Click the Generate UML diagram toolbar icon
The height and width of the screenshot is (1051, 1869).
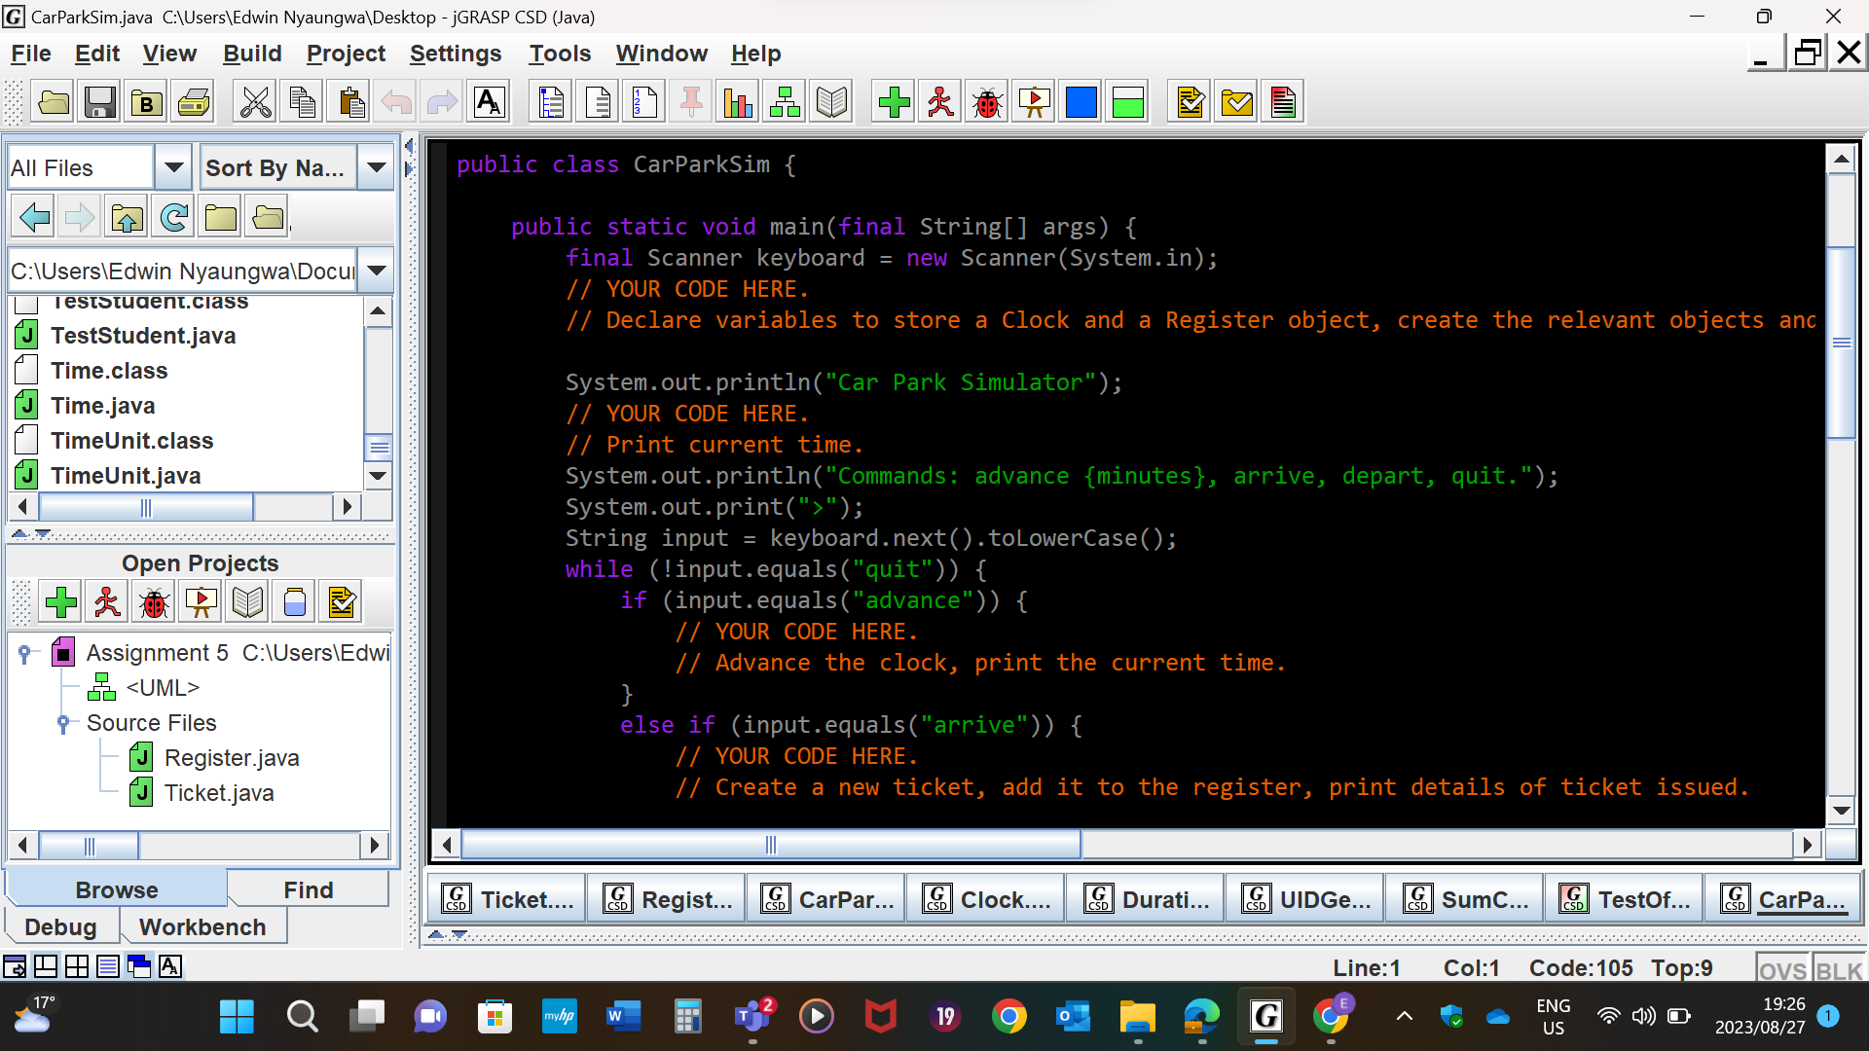coord(785,102)
